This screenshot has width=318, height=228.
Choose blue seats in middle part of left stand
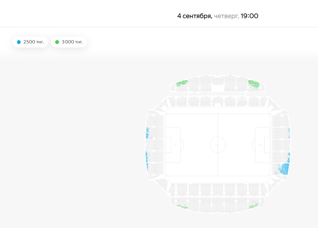point(147,157)
